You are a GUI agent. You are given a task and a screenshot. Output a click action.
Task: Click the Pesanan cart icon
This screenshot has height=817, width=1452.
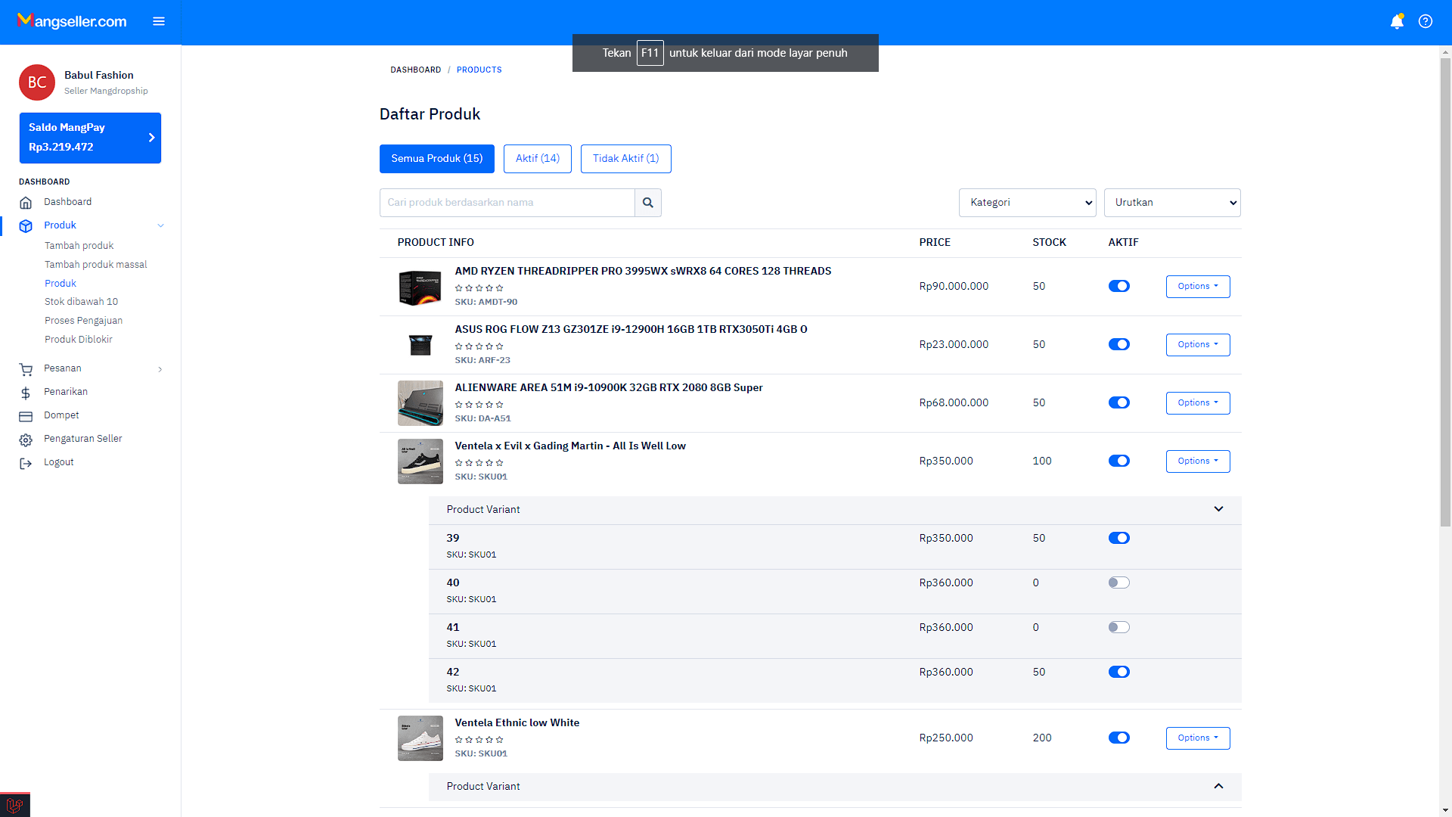click(x=26, y=369)
